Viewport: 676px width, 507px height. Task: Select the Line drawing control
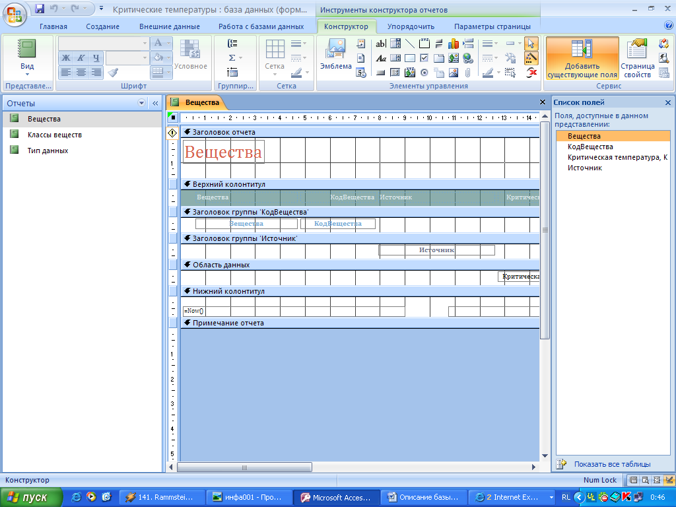pos(410,44)
